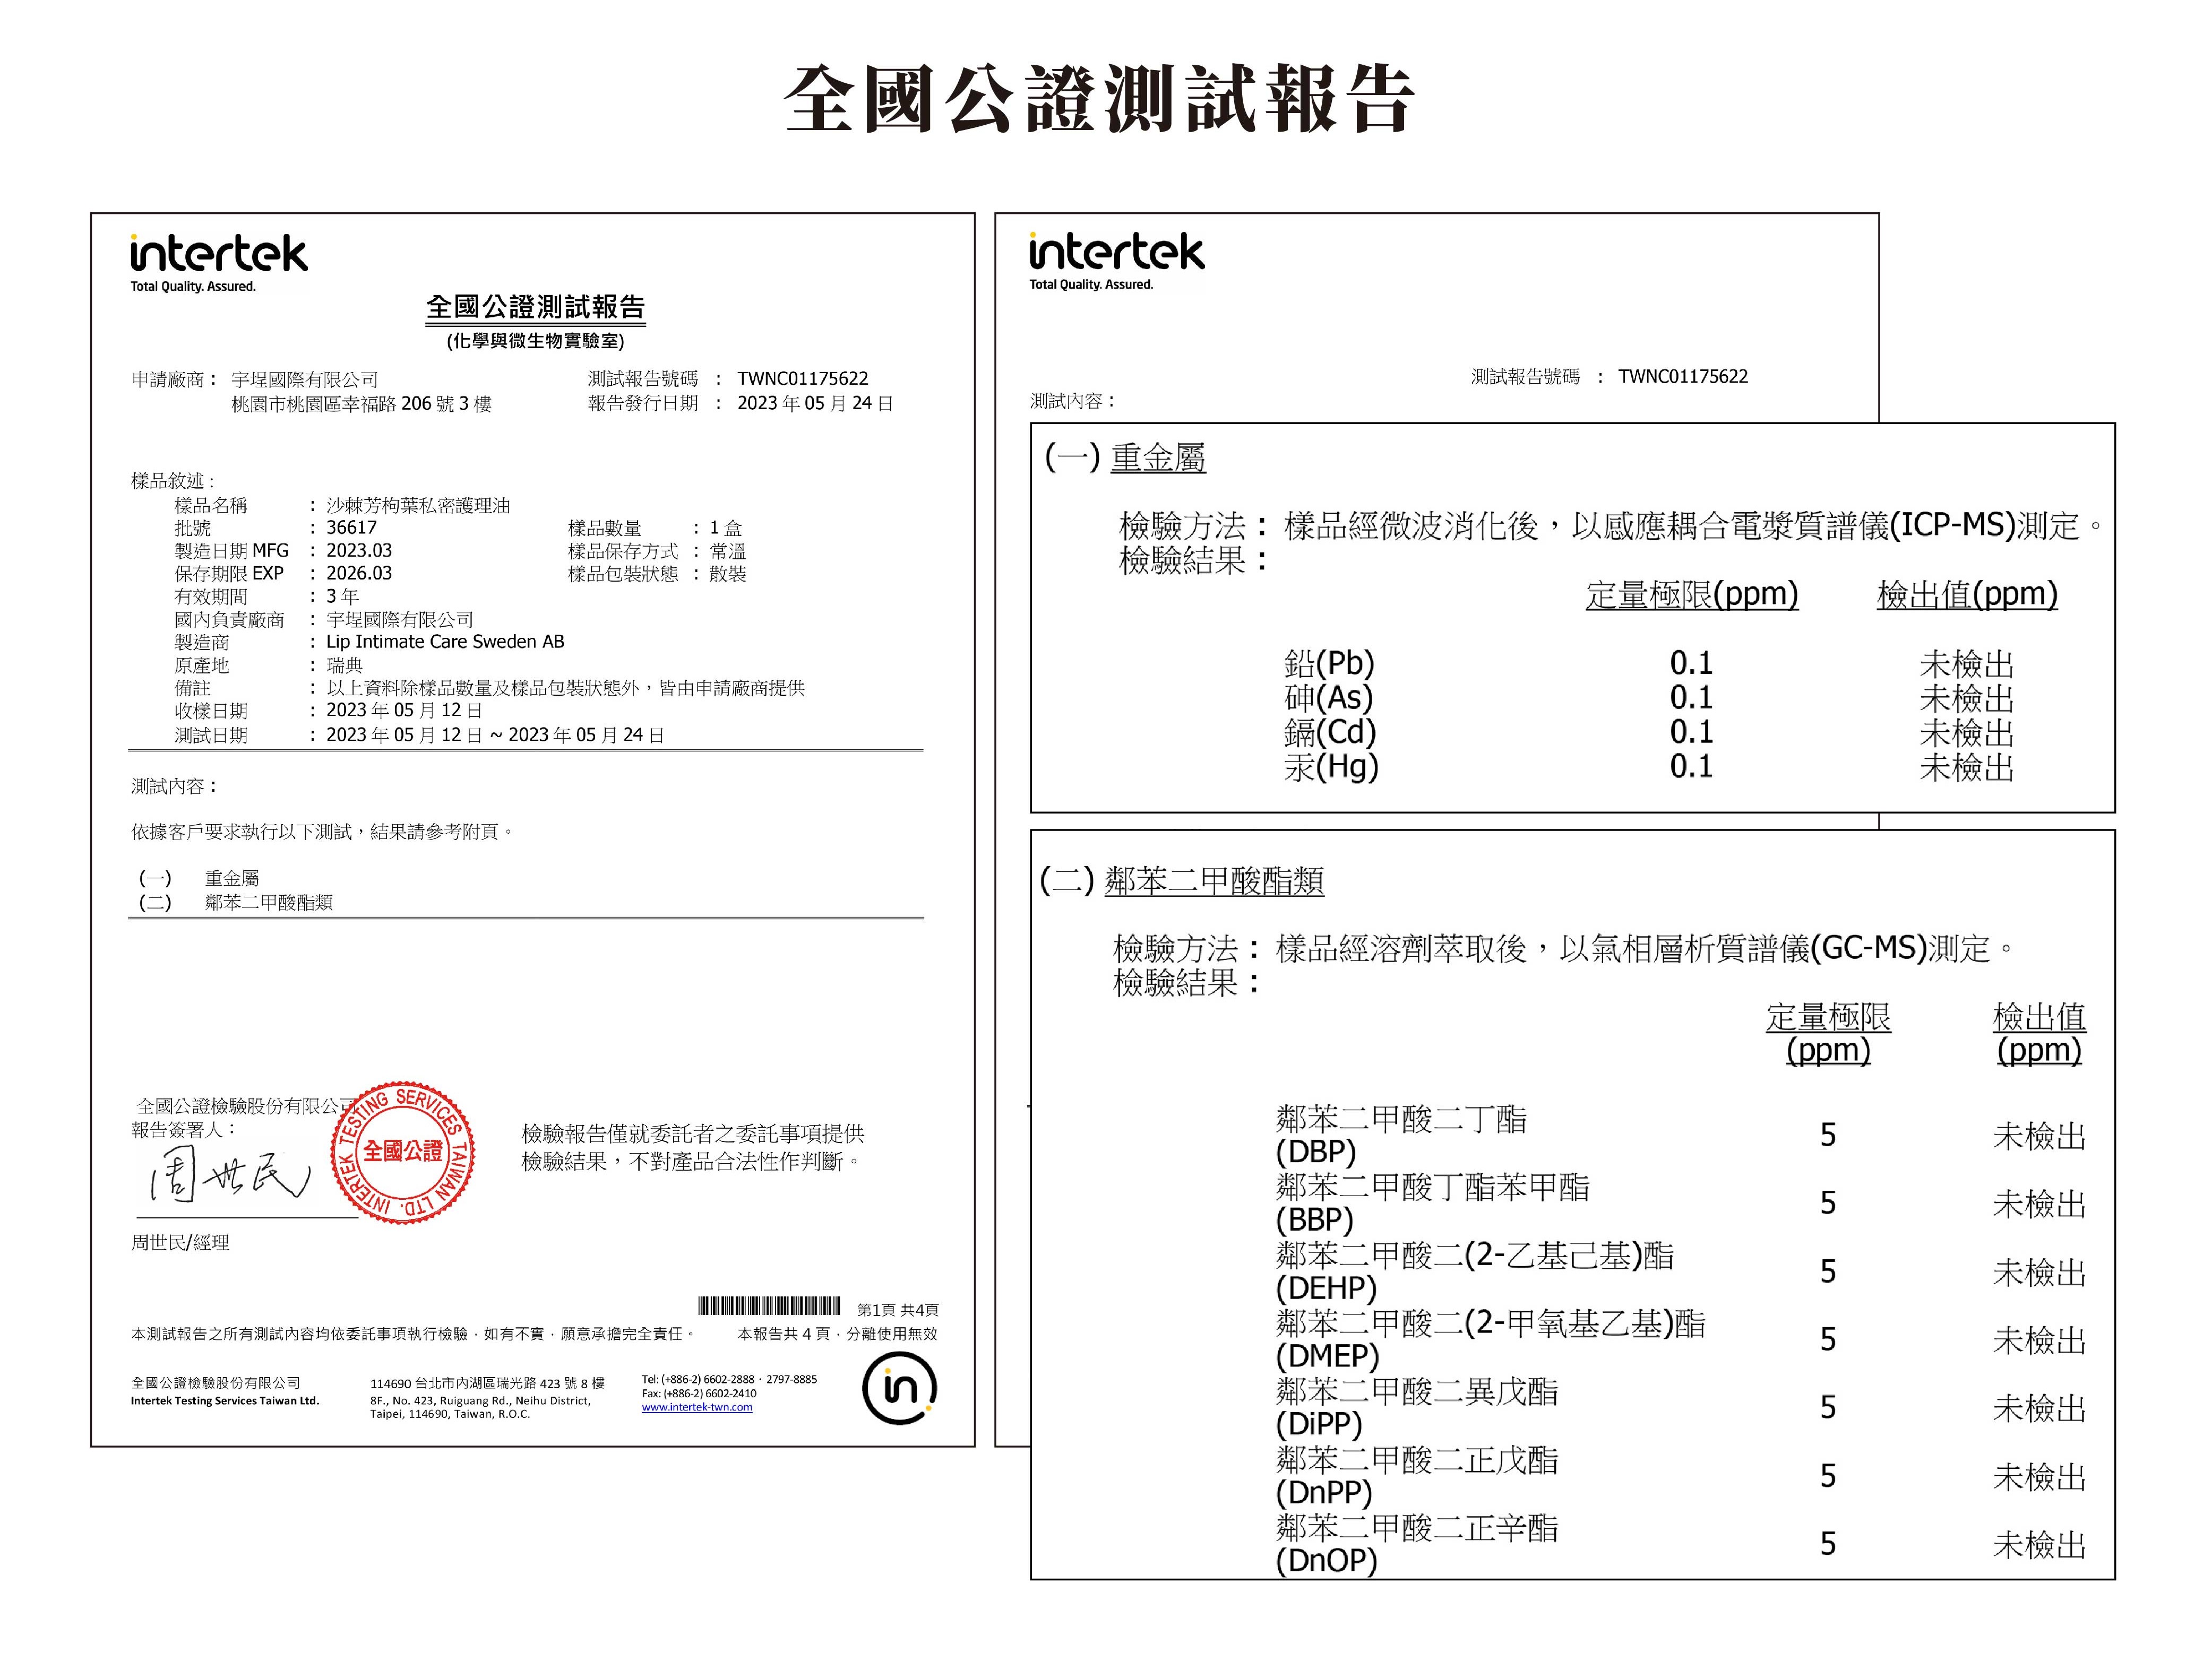Click the 檢出值(ppm) header in heavy metals table

pos(1967,595)
